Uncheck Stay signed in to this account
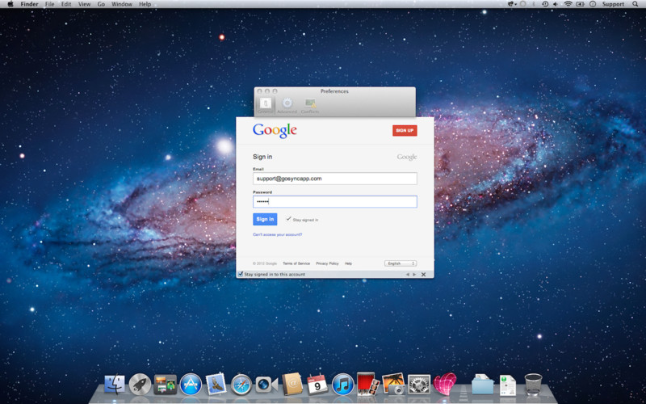The height and width of the screenshot is (404, 646). click(x=241, y=274)
